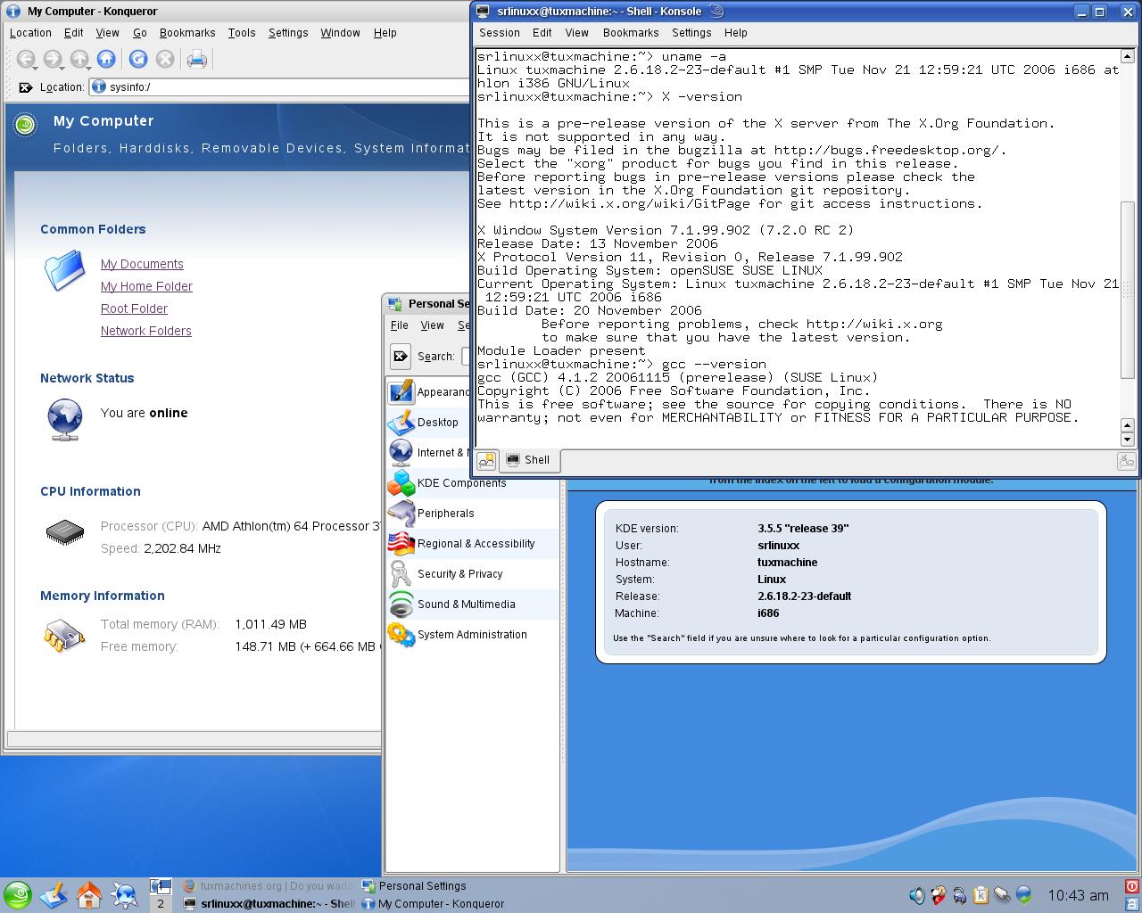Screen dimensions: 1142x913
Task: Click the memory module icon
Action: pos(64,636)
